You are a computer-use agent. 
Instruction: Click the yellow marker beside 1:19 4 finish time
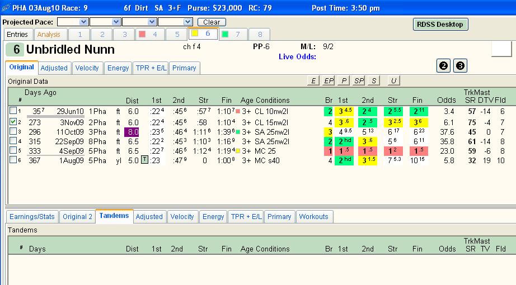[238, 151]
